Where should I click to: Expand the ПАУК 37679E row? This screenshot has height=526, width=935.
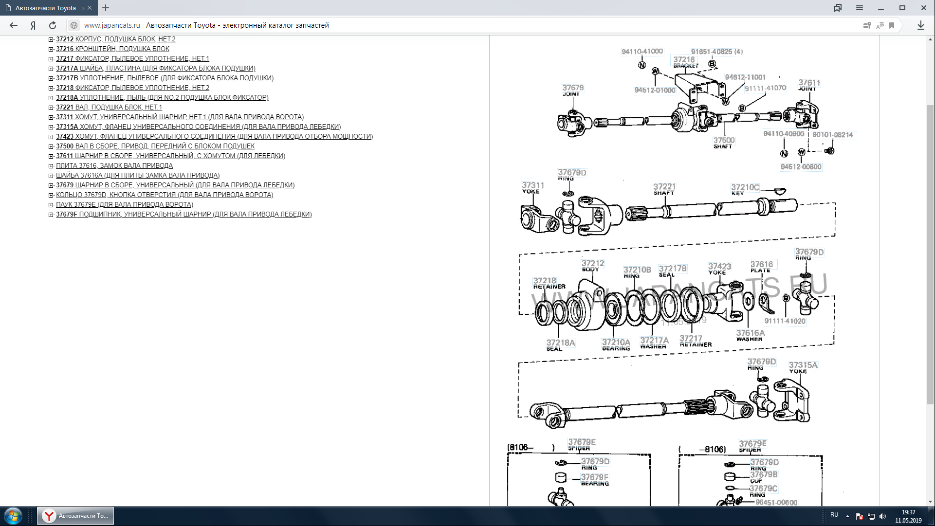[x=51, y=205]
